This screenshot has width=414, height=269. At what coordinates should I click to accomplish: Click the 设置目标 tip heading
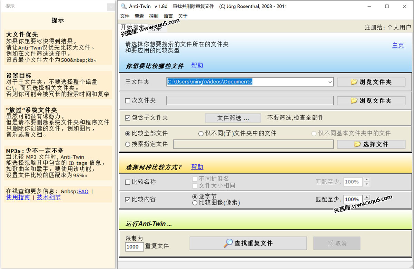pos(19,76)
